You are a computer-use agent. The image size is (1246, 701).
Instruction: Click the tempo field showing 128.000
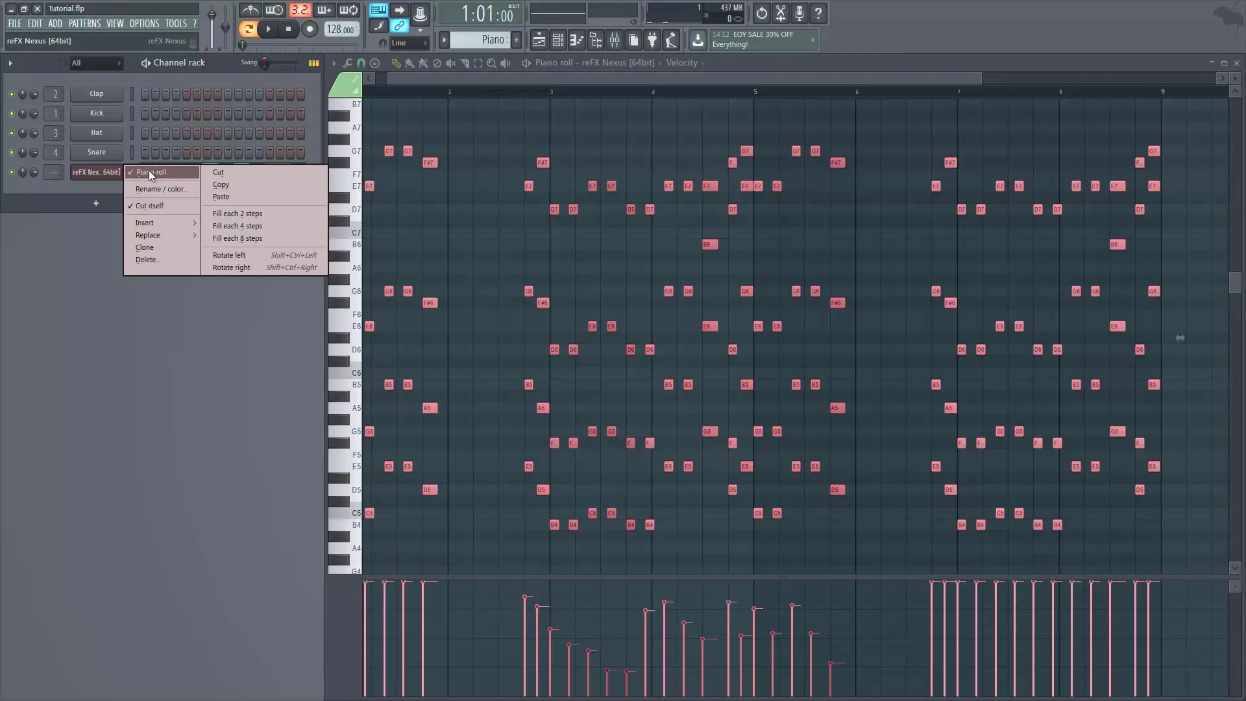pos(340,29)
